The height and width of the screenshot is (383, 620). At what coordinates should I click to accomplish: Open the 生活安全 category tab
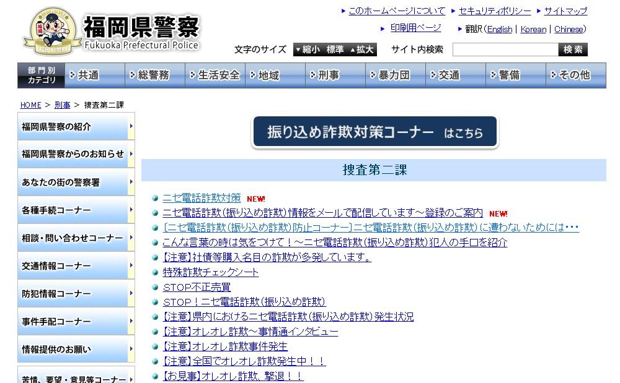click(x=215, y=75)
